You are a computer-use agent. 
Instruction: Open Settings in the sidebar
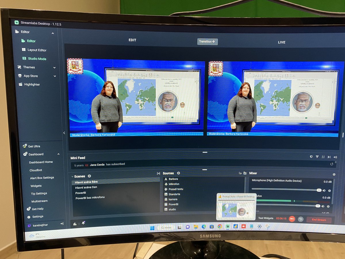(35, 216)
